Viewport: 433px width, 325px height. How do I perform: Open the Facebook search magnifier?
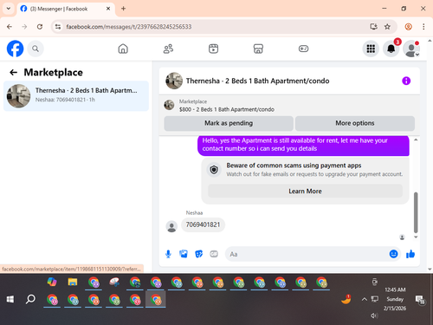(x=36, y=49)
